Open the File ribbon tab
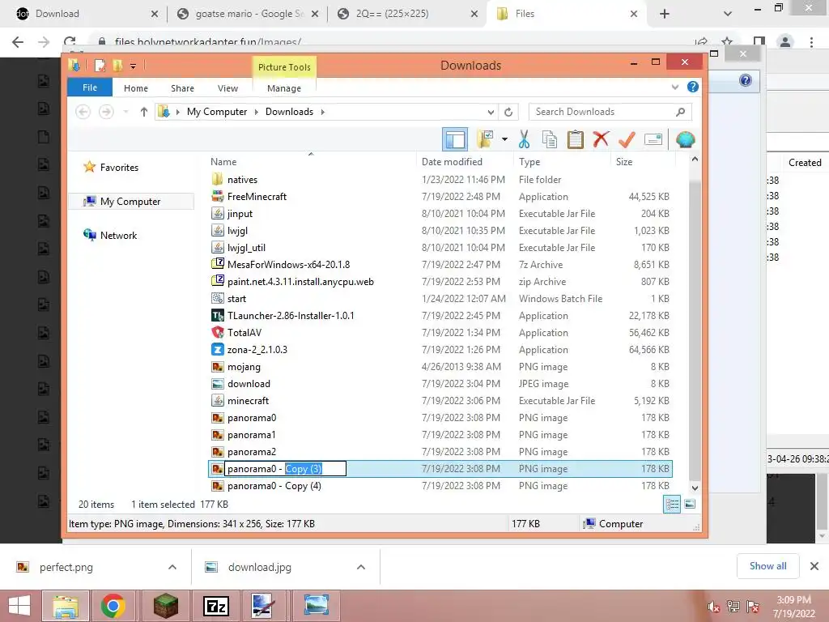Image resolution: width=829 pixels, height=622 pixels. tap(90, 87)
